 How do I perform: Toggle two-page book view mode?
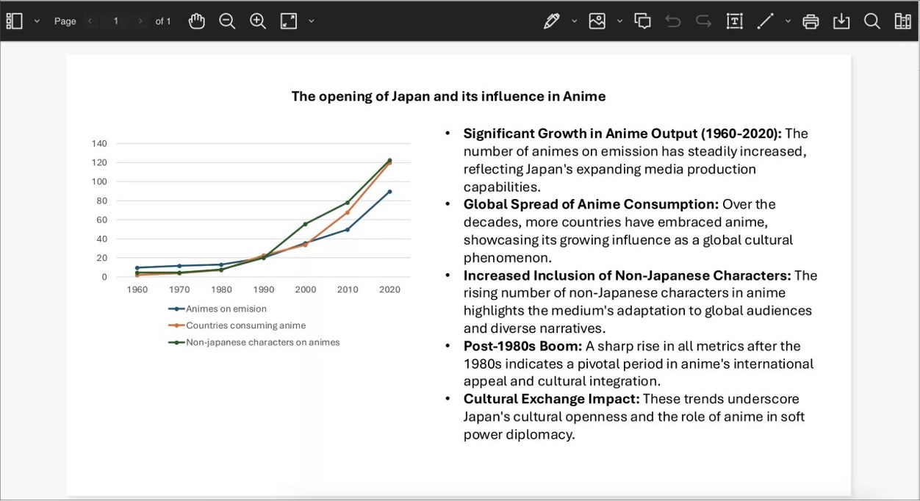[x=903, y=21]
